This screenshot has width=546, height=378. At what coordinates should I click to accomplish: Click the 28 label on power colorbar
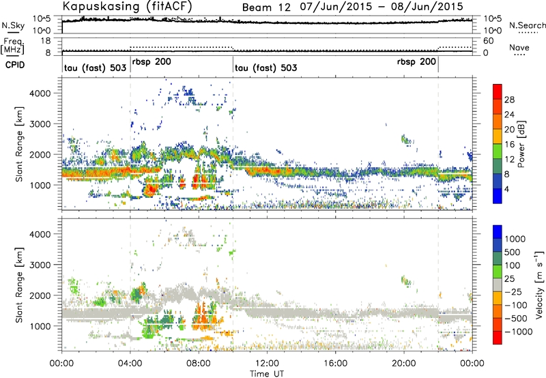509,100
